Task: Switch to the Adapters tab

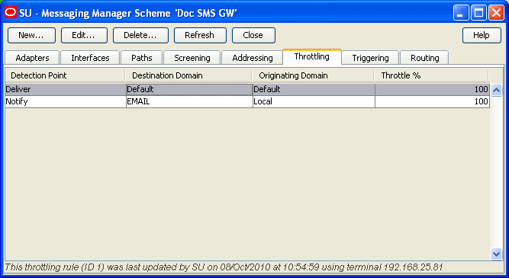Action: click(x=32, y=58)
